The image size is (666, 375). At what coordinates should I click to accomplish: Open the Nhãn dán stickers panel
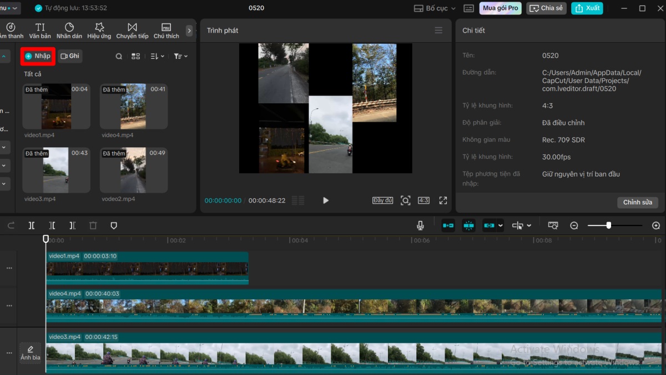pyautogui.click(x=70, y=31)
